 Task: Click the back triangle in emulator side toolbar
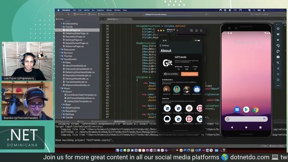tap(278, 68)
